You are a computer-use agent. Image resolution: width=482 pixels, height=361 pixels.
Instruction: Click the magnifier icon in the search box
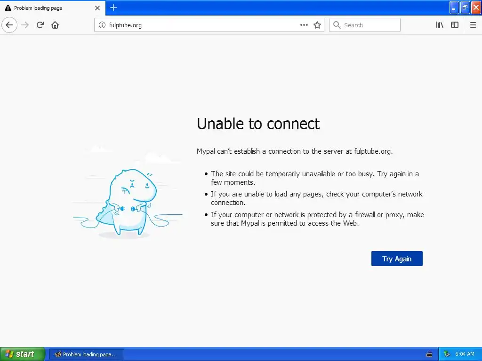tap(337, 25)
